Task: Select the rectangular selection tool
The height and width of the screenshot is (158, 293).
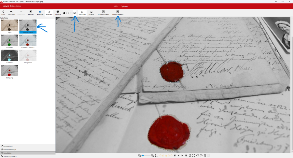Action: tap(67, 13)
